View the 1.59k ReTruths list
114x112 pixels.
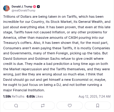tap(14, 96)
